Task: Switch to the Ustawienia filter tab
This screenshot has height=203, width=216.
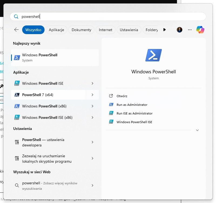Action: click(x=129, y=30)
